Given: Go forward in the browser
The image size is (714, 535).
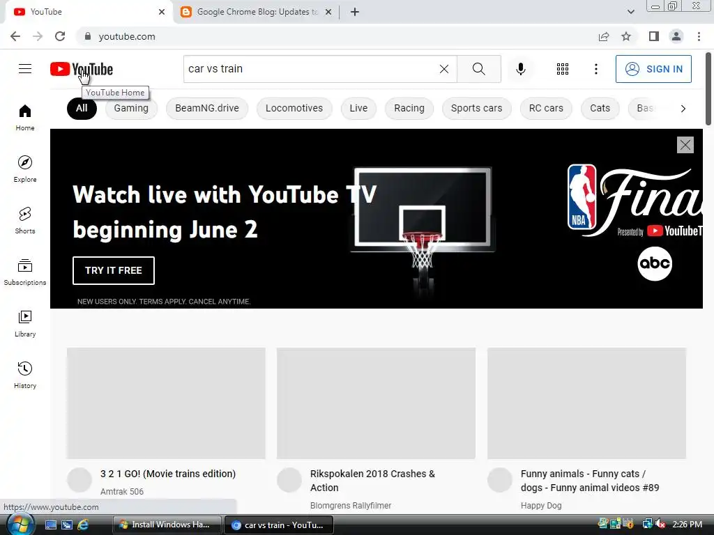Looking at the screenshot, I should 38,36.
